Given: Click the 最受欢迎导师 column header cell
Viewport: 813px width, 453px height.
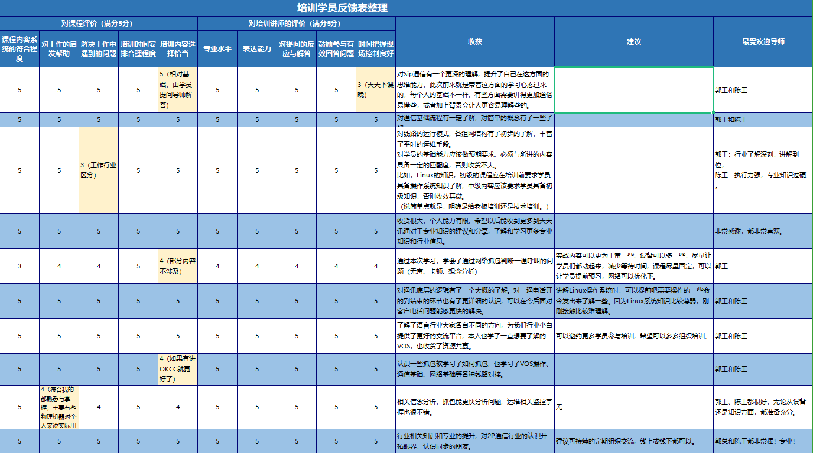Looking at the screenshot, I should 763,42.
